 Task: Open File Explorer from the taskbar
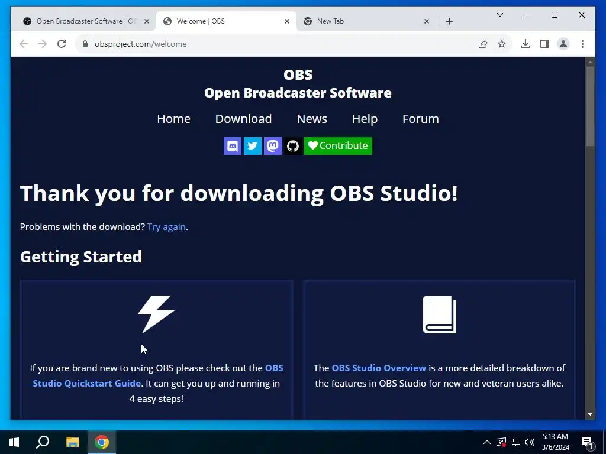point(72,442)
